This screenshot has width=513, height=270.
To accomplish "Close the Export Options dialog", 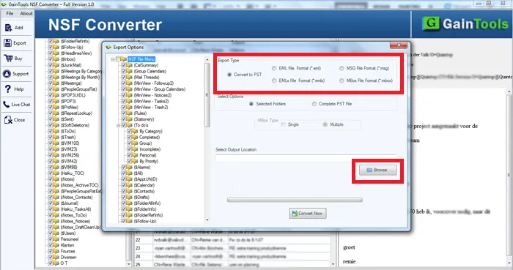I will pos(399,45).
